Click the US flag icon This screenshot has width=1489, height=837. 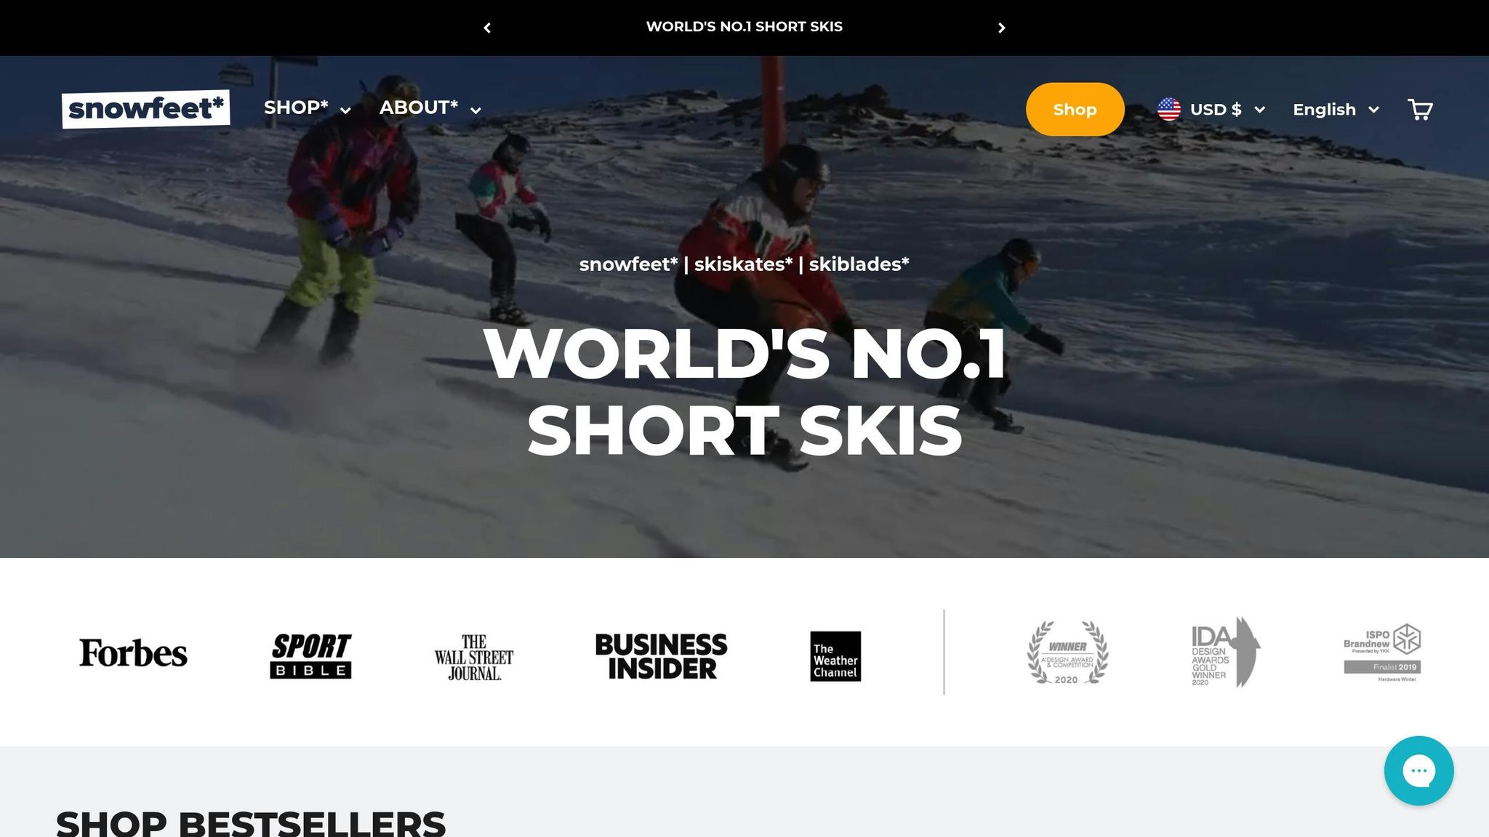click(x=1169, y=110)
